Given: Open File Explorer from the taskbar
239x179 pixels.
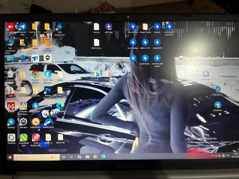Looking at the screenshot, I should [x=87, y=157].
